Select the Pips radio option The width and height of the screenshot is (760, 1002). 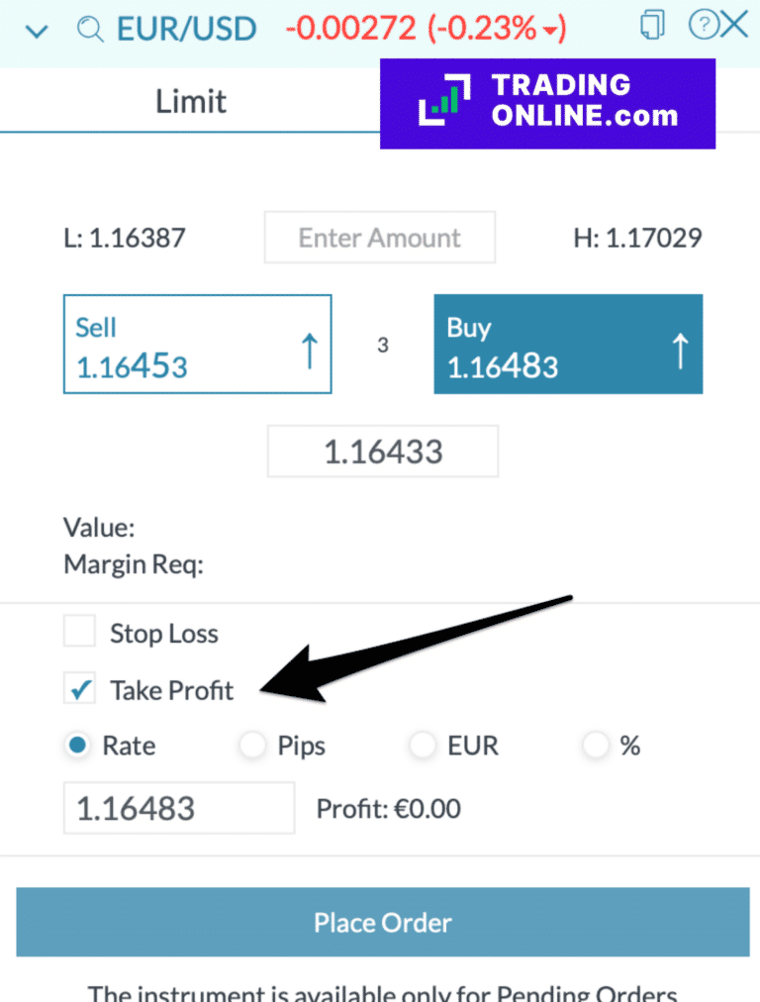(252, 746)
